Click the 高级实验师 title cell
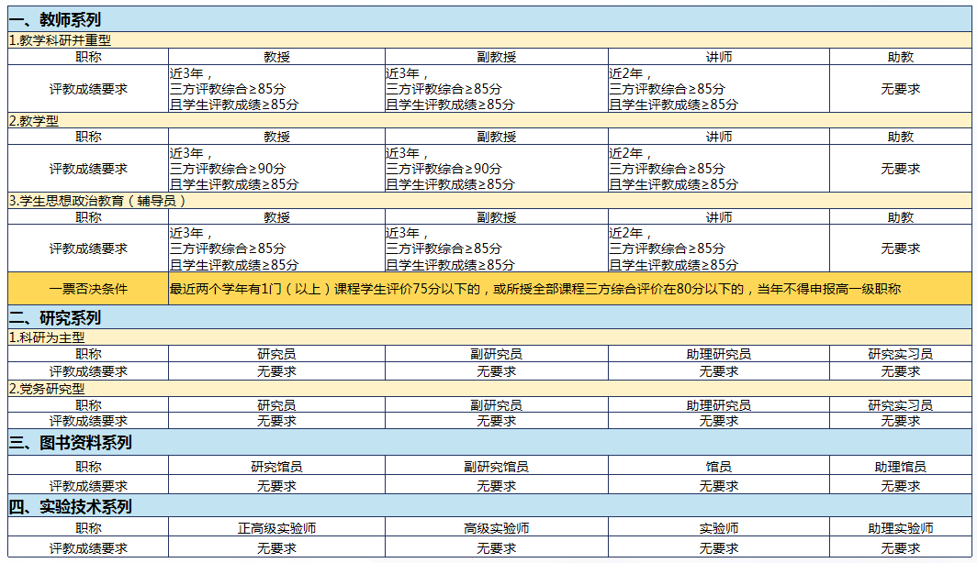The height and width of the screenshot is (563, 977). [x=496, y=528]
